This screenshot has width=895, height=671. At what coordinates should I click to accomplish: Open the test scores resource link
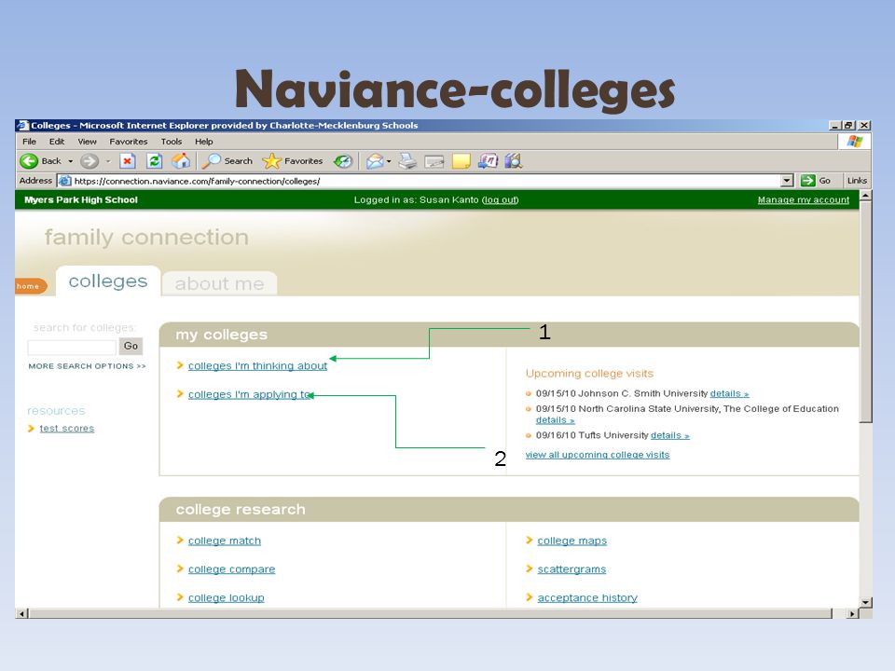(67, 429)
